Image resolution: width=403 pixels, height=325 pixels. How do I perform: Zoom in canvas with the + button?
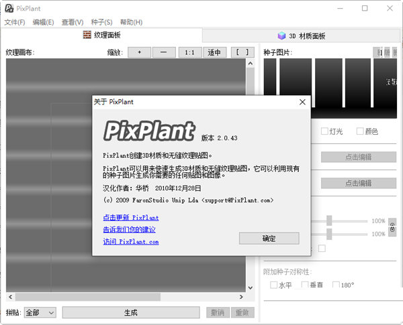(139, 52)
